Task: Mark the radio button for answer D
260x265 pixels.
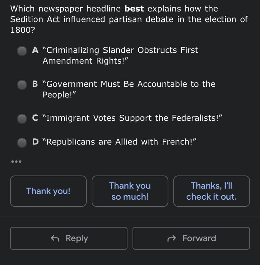Action: click(22, 142)
